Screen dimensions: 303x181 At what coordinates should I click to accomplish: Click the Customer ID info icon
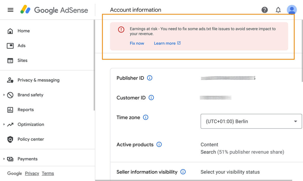pos(151,98)
